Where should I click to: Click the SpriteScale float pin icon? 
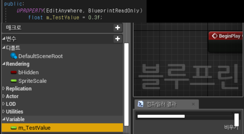pos(14,81)
